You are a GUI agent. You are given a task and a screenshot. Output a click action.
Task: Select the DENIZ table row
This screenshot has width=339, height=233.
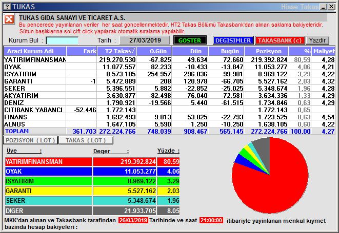[x=169, y=102]
